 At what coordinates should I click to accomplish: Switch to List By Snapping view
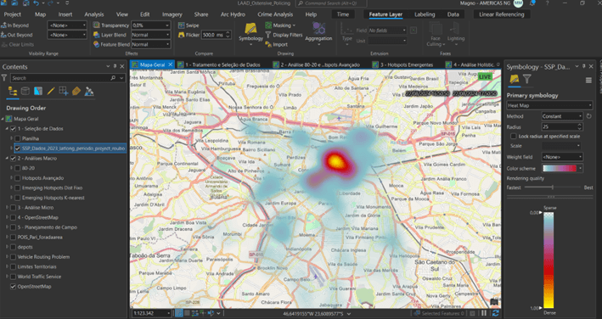[64, 92]
